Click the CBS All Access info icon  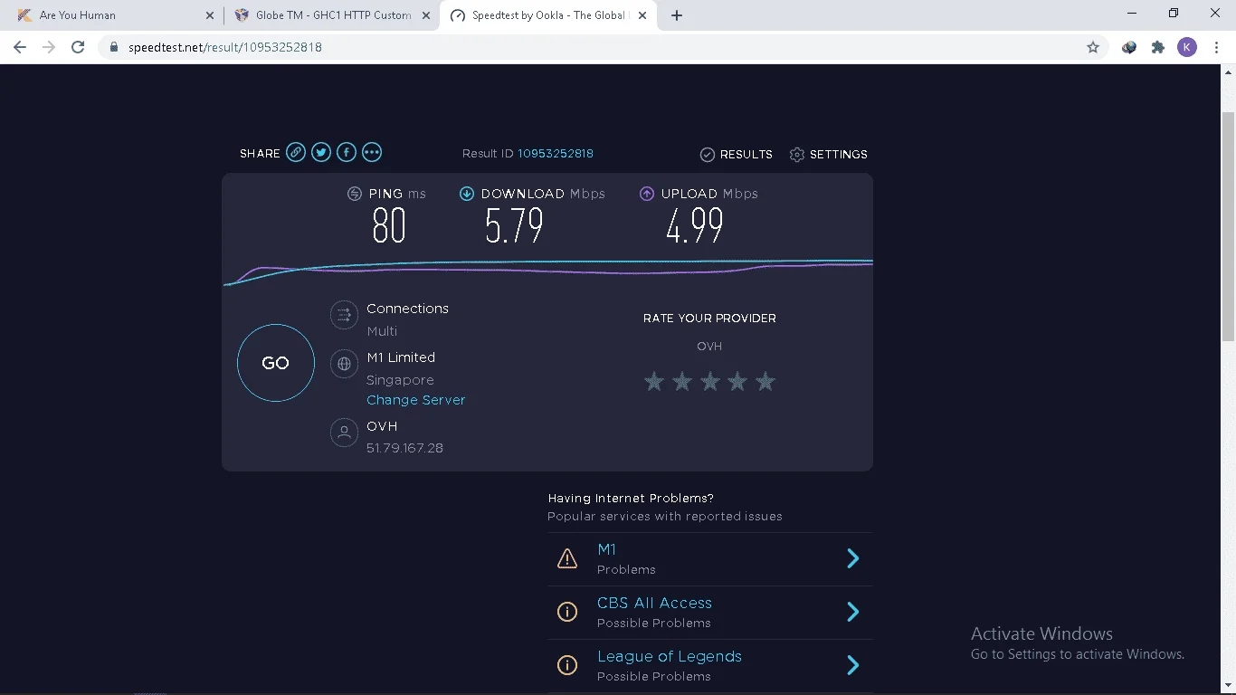tap(567, 612)
